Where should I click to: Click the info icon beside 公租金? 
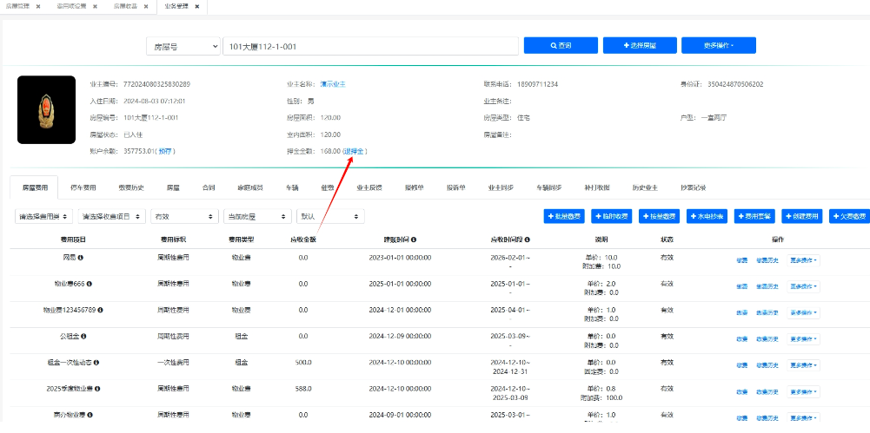point(83,336)
